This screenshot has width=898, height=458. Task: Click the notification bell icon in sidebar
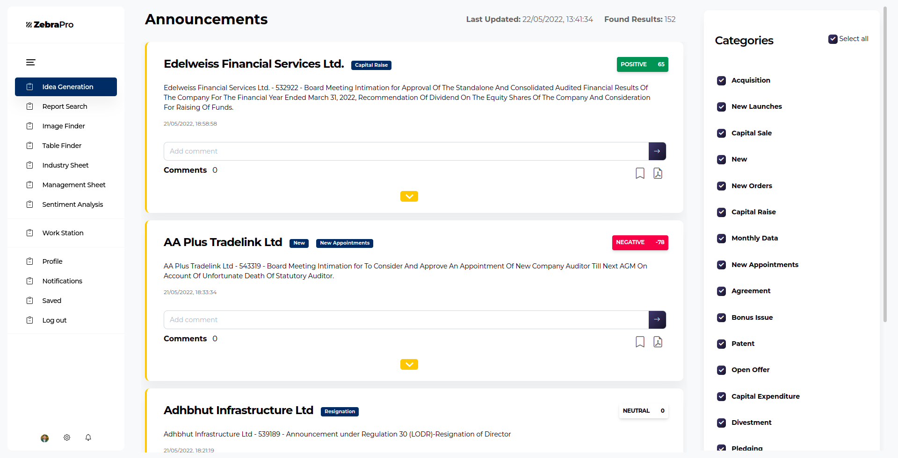(88, 437)
